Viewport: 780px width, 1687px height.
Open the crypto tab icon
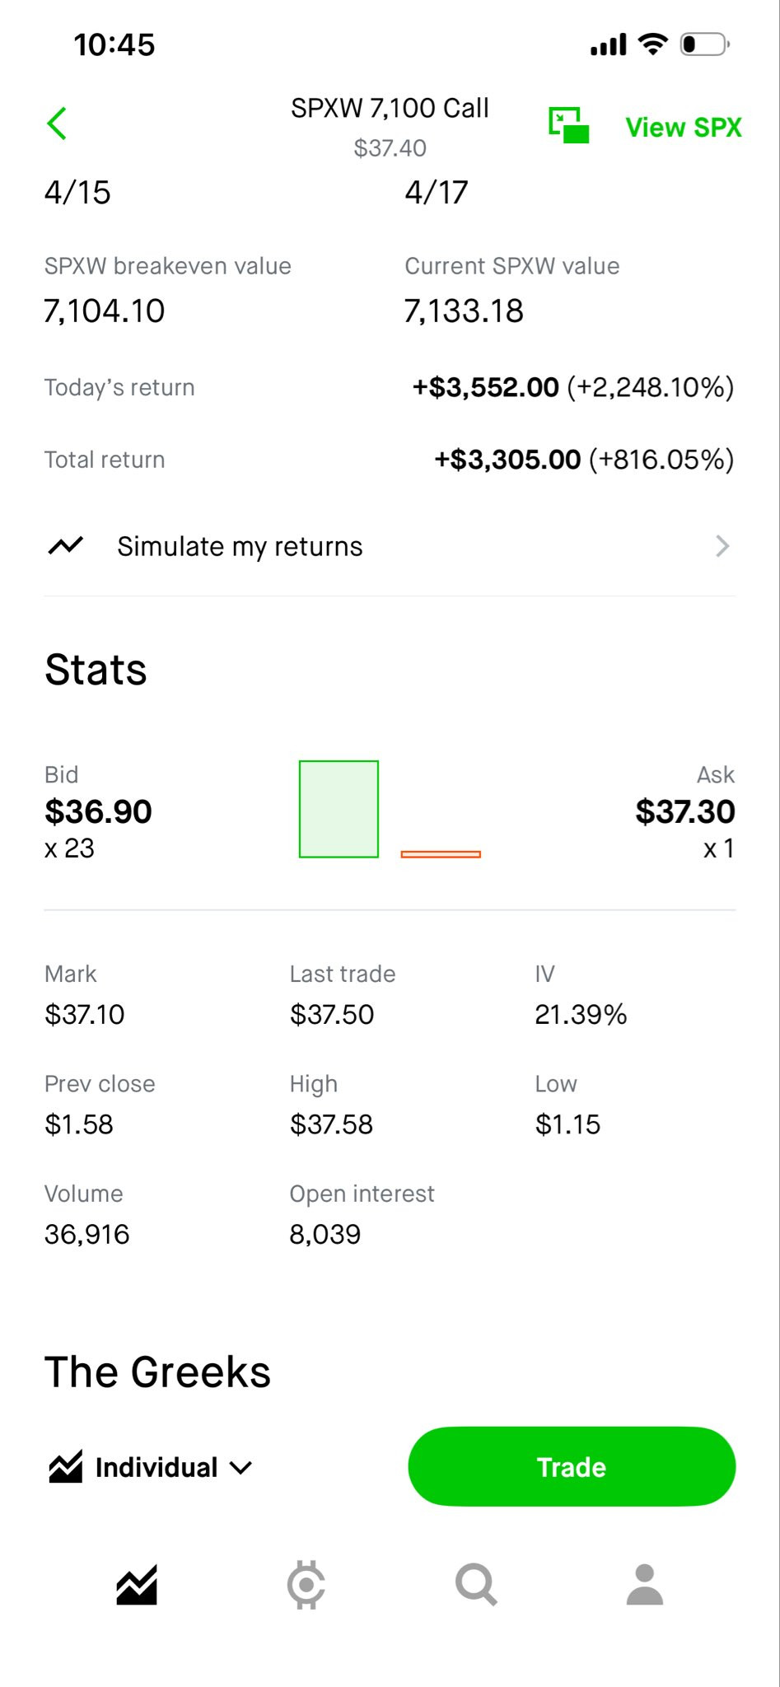306,1585
